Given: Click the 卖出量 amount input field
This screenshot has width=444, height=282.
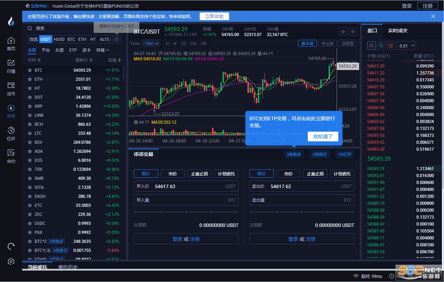Looking at the screenshot, I should 302,200.
